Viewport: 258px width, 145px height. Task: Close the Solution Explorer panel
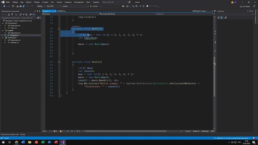coord(40,11)
